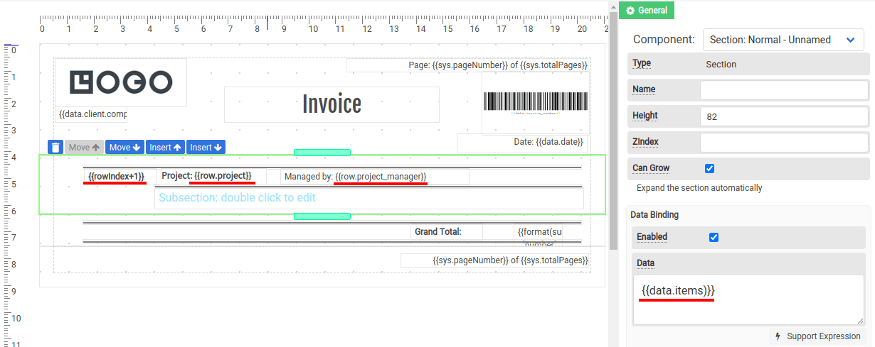Select the Date: {{data.date}} field
Screen dimensions: 875x347
[x=522, y=143]
